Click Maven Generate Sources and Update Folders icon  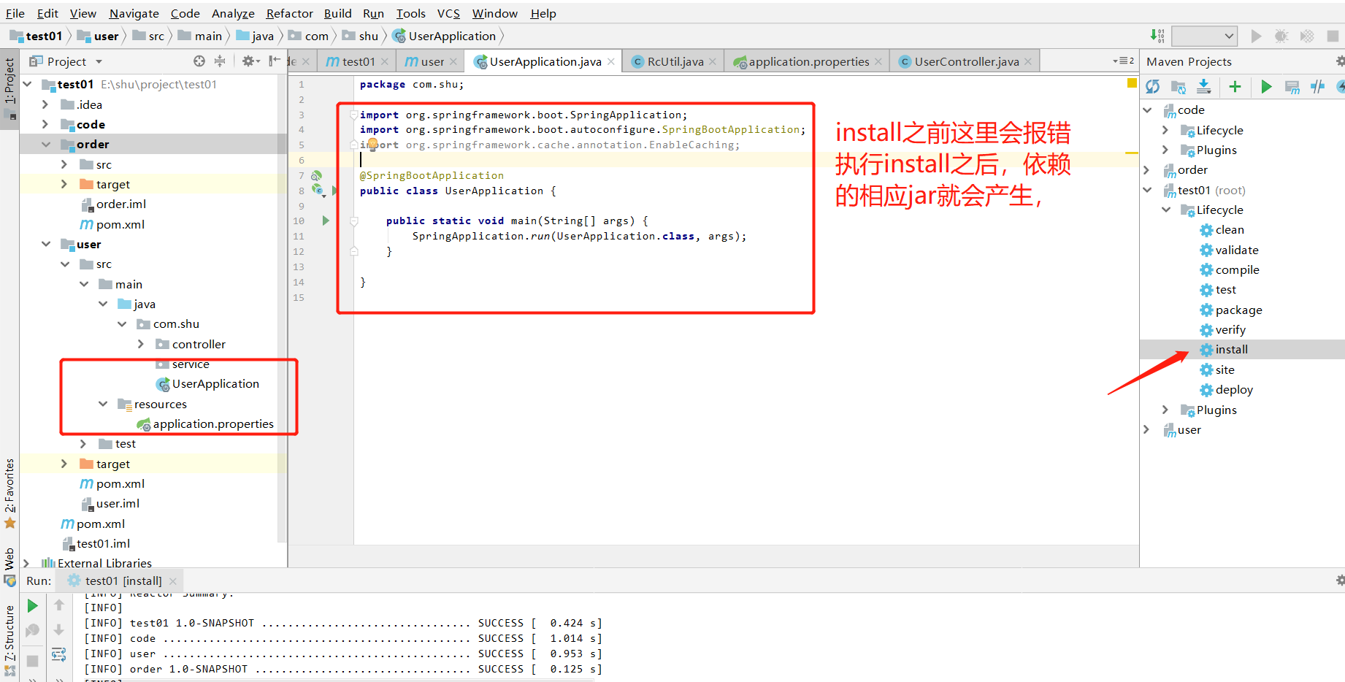[1179, 87]
